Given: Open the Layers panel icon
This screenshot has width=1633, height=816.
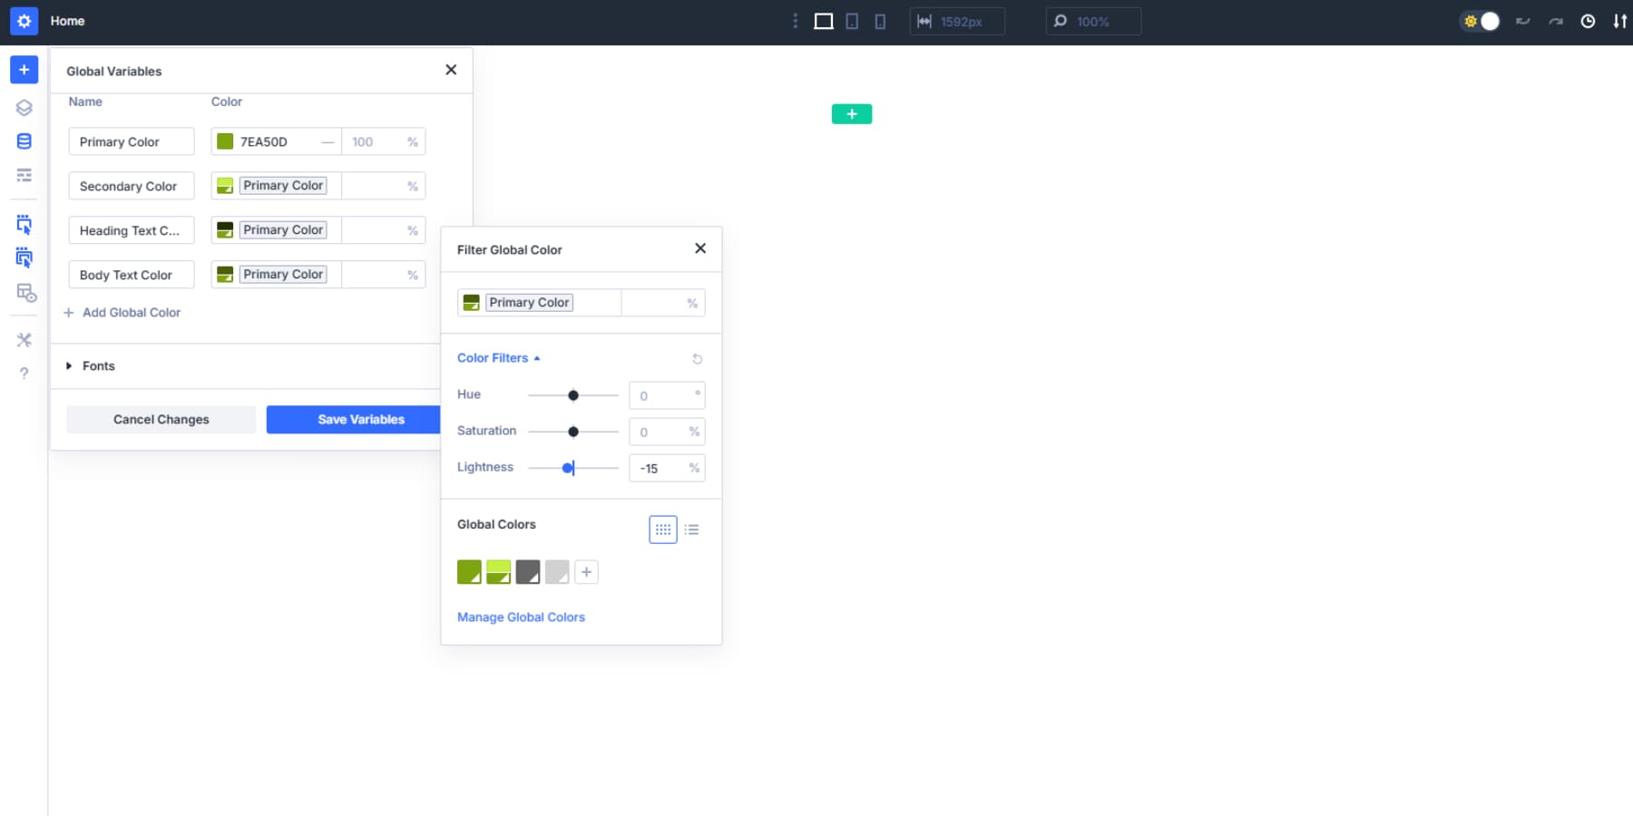Looking at the screenshot, I should 24,107.
